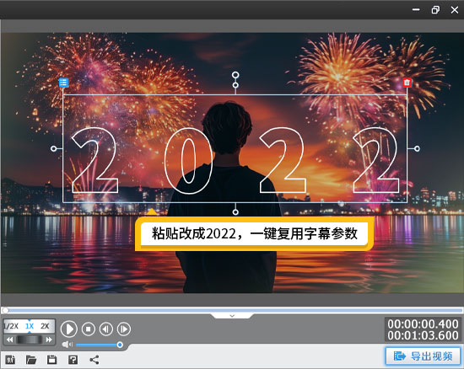464x369 pixels.
Task: Save project with the floppy disk icon
Action: click(x=52, y=360)
